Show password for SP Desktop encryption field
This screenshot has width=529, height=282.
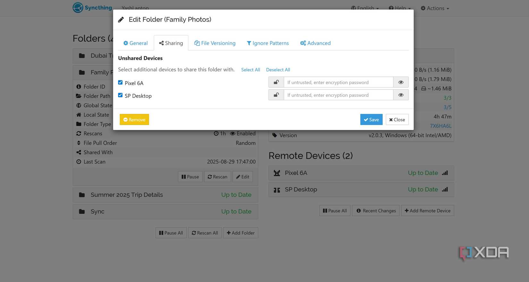401,95
